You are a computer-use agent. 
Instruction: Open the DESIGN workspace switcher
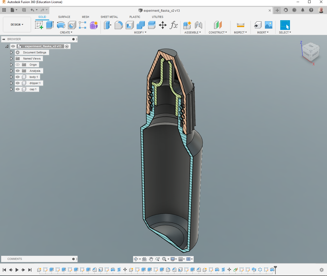coord(17,25)
